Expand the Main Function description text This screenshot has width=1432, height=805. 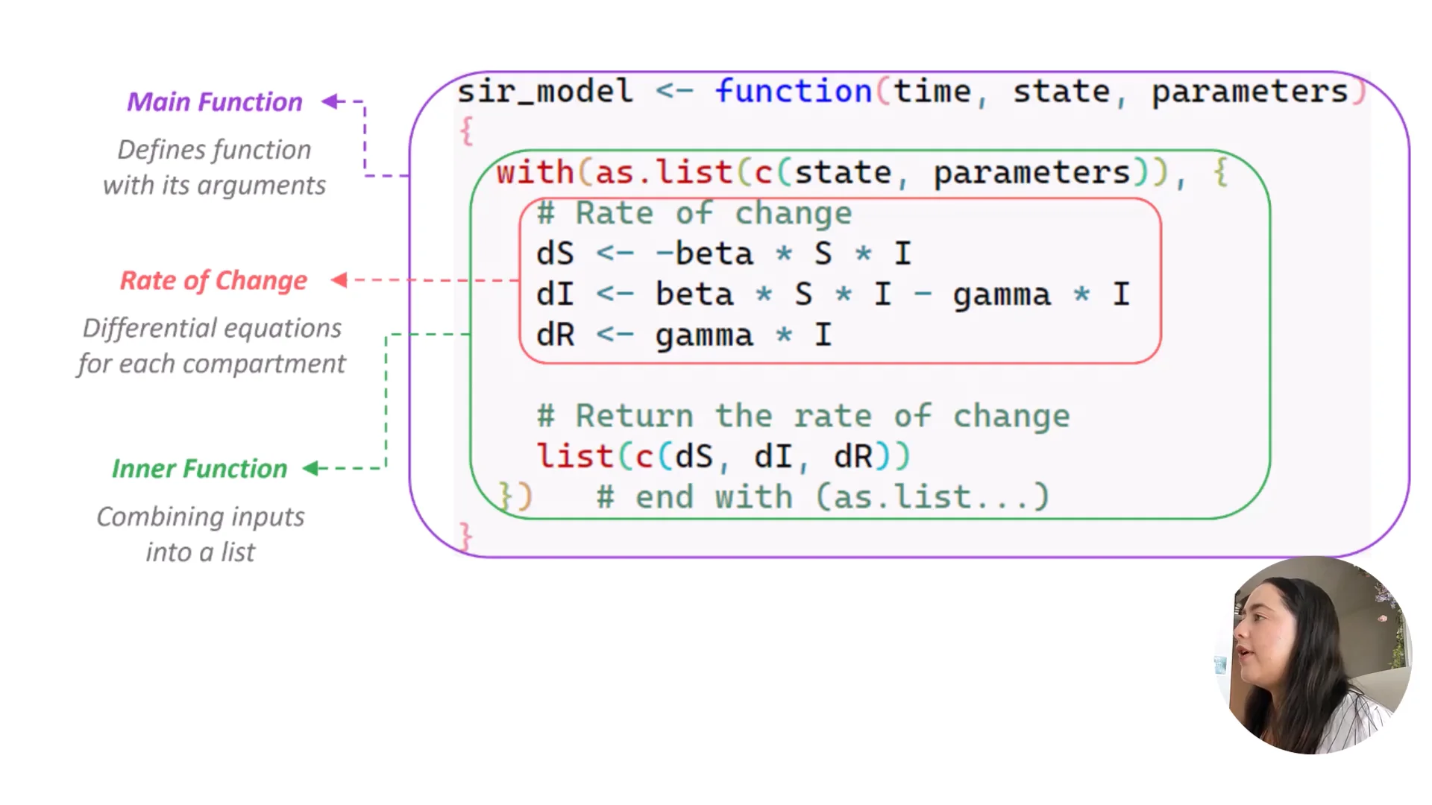coord(214,167)
